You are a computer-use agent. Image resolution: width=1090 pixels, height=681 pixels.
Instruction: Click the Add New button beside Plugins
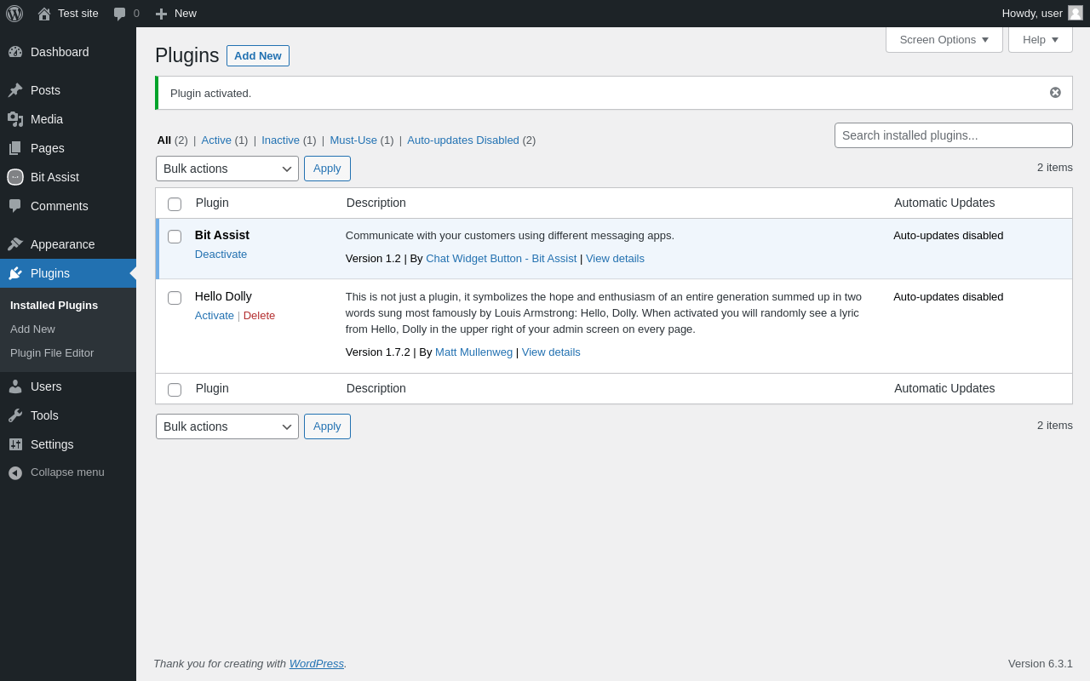point(258,56)
